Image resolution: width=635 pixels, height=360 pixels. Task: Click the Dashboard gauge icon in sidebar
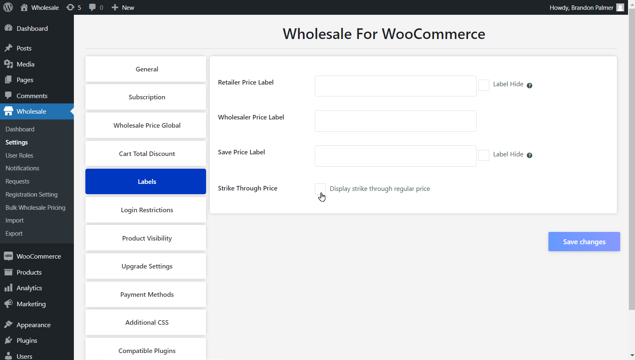pos(8,28)
